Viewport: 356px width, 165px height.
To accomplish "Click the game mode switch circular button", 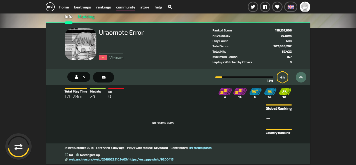I will [x=18, y=147].
